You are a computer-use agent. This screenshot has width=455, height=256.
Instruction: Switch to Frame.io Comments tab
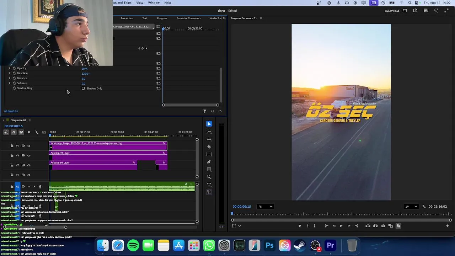coord(189,18)
